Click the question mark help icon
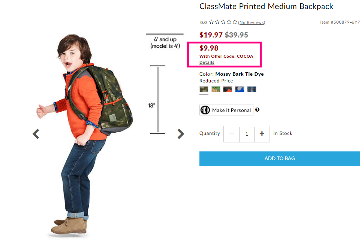The image size is (364, 244). [257, 110]
